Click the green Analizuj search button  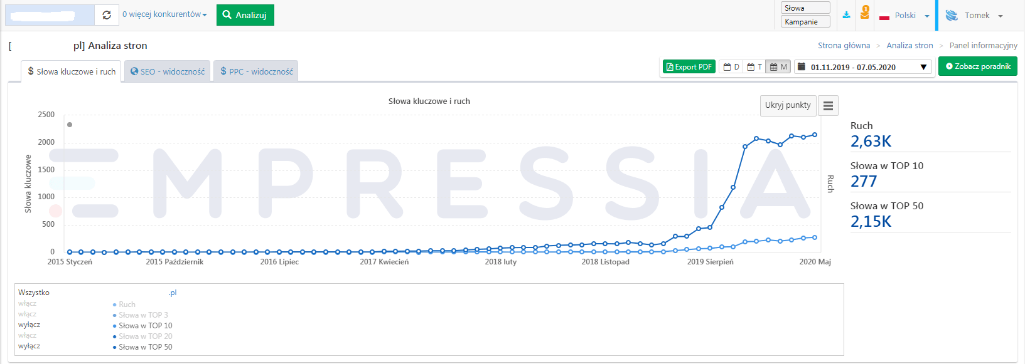tap(245, 15)
